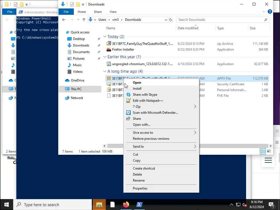280x210 pixels.
Task: Click the Skype icon in context menu
Action: click(129, 95)
